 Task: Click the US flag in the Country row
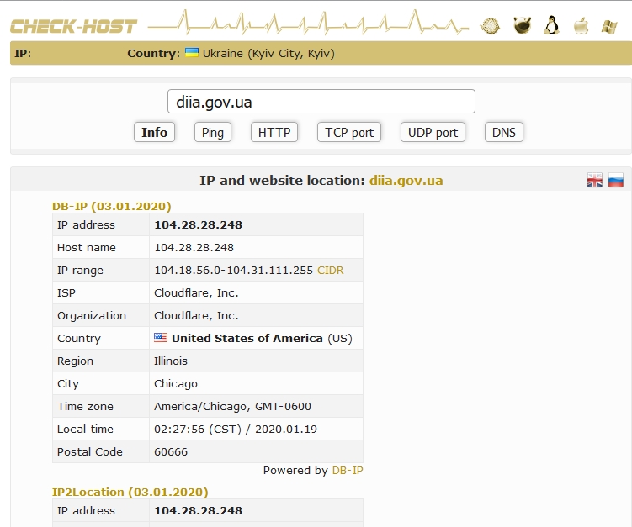point(161,337)
